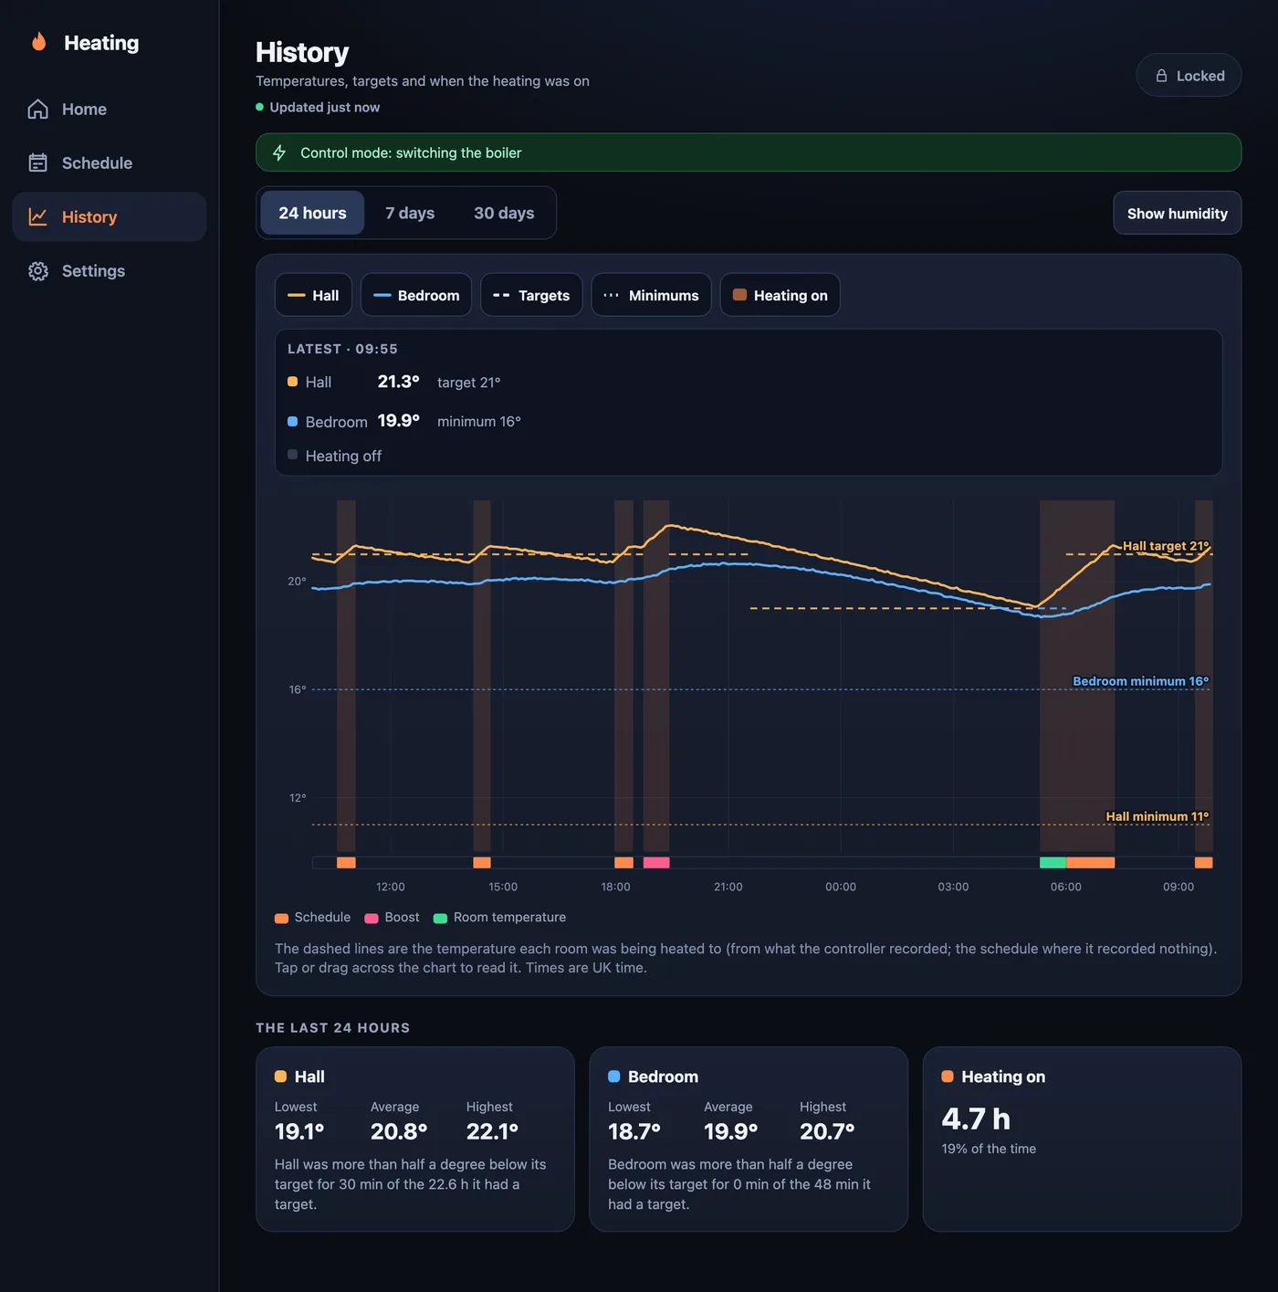Click the orange Hall swatch in latest readout
The image size is (1278, 1292).
click(292, 382)
